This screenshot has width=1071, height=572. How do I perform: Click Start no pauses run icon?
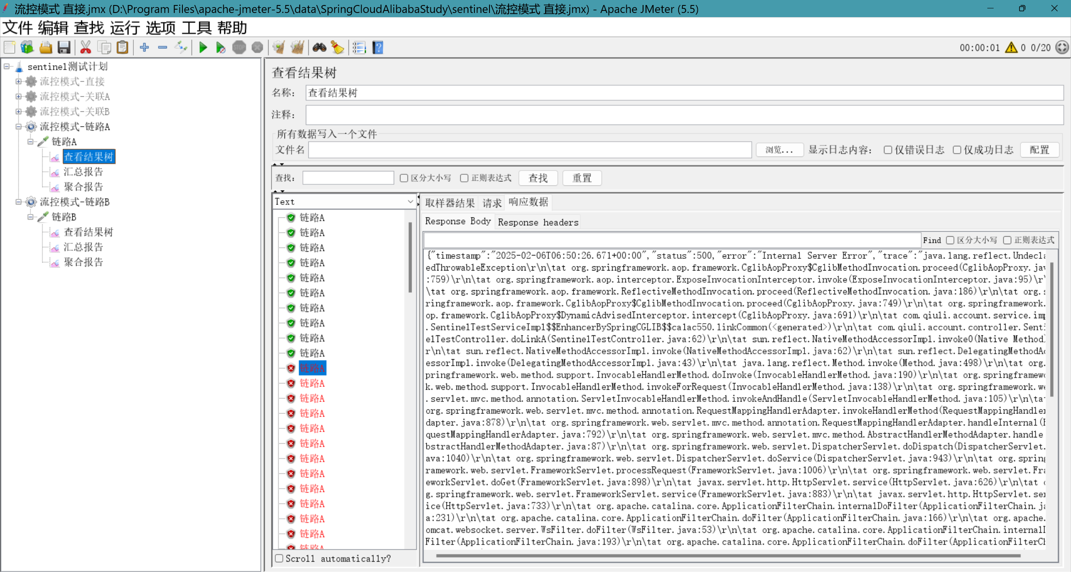pyautogui.click(x=220, y=48)
